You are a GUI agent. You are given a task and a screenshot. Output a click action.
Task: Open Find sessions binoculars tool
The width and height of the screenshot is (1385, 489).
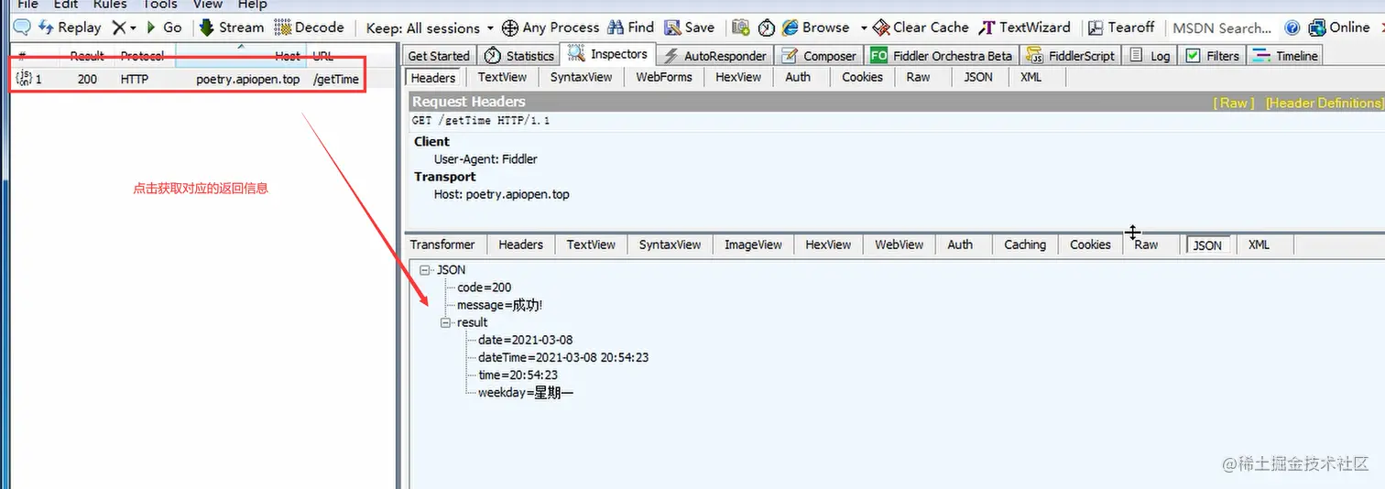point(631,27)
